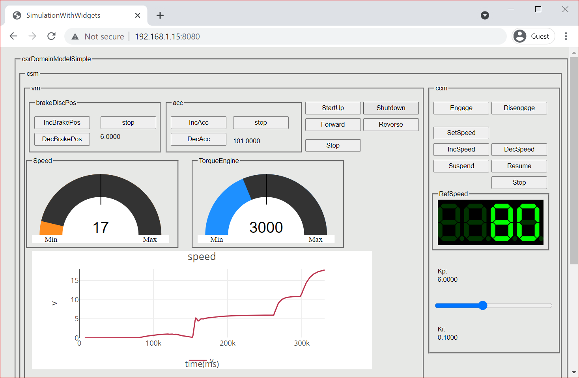The image size is (579, 378).
Task: Close the SimulationWithWidgets tab
Action: pos(138,15)
